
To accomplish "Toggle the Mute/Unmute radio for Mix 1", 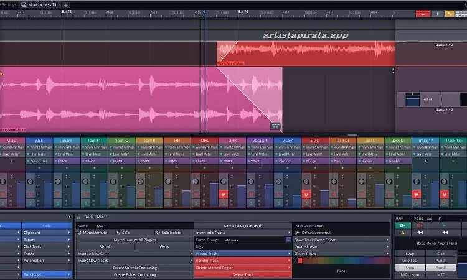I will [x=80, y=233].
